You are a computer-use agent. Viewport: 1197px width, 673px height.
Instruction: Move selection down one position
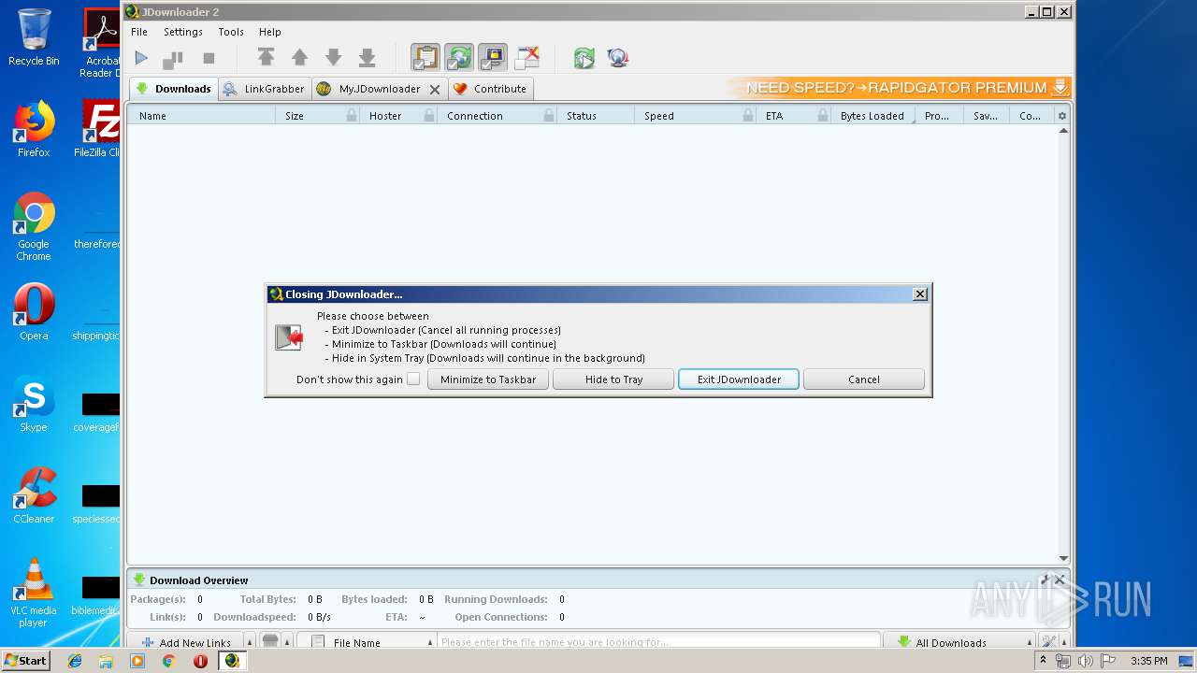coord(333,58)
